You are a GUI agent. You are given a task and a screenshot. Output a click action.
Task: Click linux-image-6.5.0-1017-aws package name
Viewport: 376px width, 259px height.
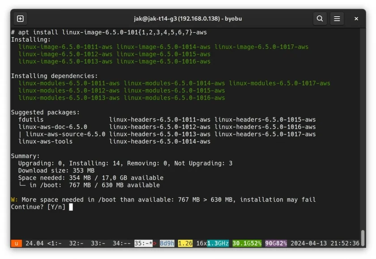261,47
